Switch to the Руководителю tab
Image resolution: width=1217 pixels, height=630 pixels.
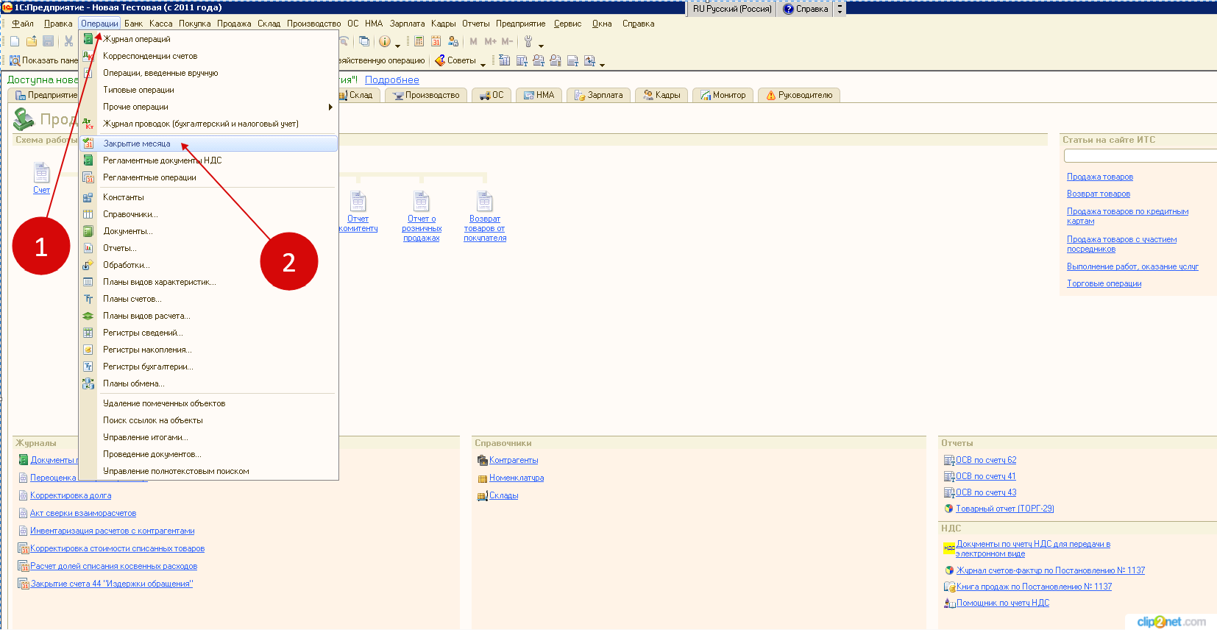799,95
